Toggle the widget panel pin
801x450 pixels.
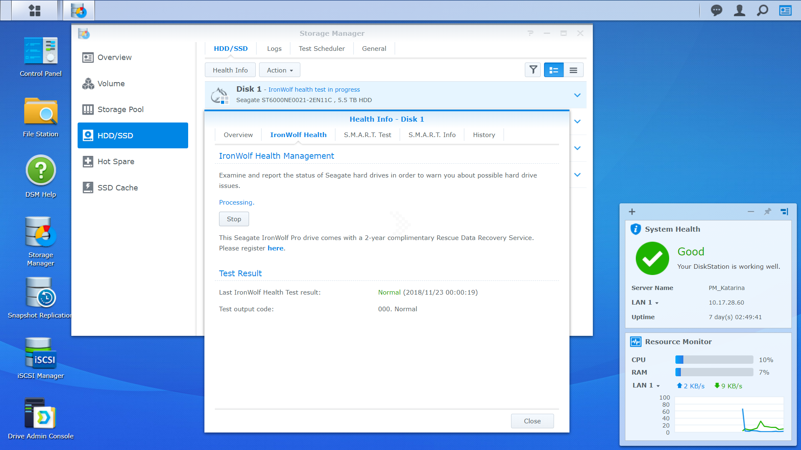click(x=767, y=212)
